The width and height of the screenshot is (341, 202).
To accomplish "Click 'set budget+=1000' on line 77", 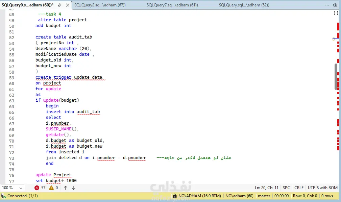I will coord(56,181).
